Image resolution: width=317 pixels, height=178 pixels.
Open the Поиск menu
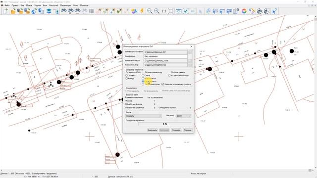tap(29, 5)
